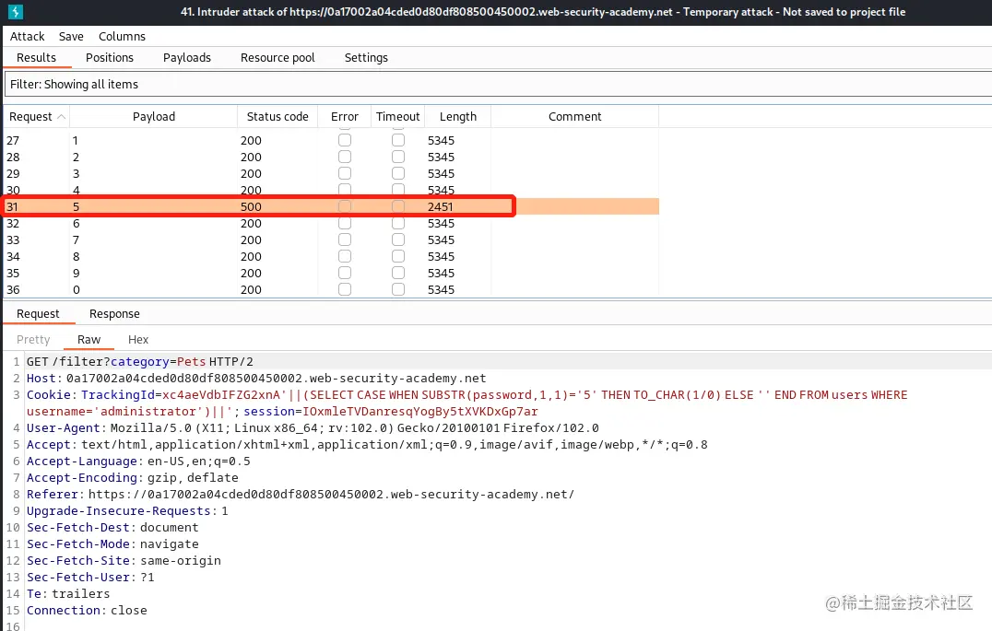Click the Cookie TrackingId header line

(x=466, y=403)
